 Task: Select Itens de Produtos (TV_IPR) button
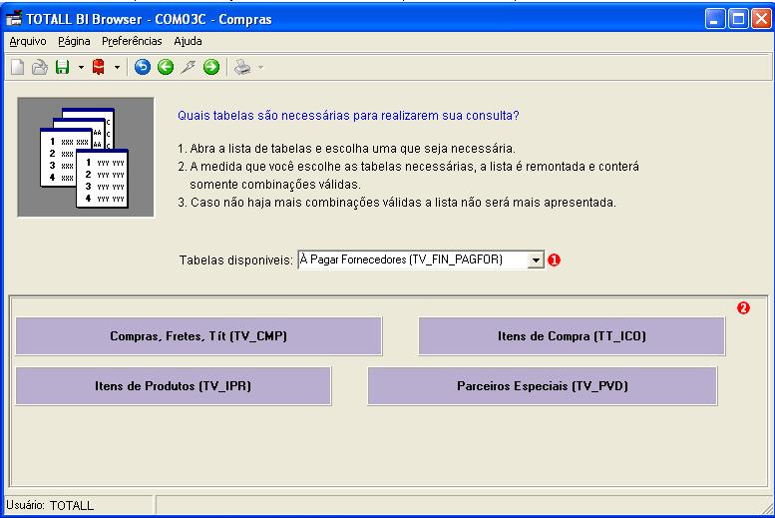(173, 386)
